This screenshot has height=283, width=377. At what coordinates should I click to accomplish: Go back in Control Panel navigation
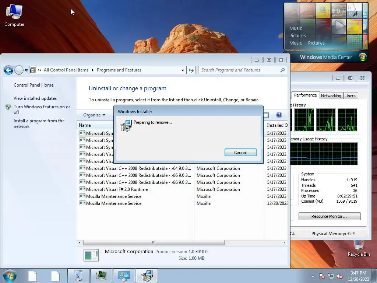(x=8, y=70)
